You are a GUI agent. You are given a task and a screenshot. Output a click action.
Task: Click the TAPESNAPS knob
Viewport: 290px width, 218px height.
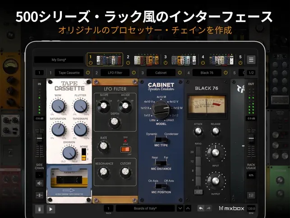[80, 129]
